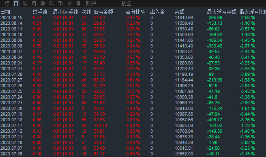Click floating loss -295.99
266x157 pixels.
(215, 18)
